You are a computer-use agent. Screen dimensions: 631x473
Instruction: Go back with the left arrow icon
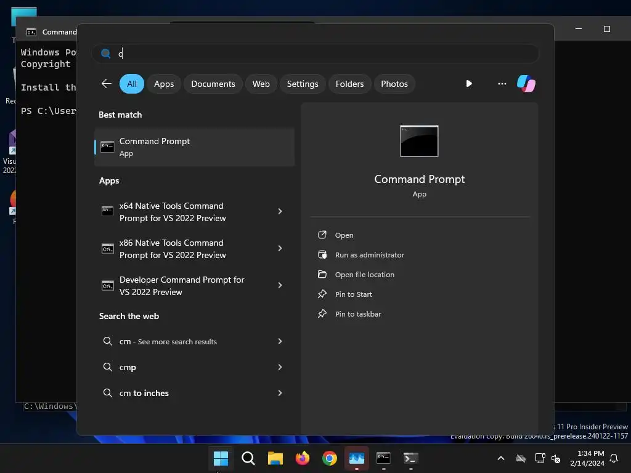[x=106, y=84]
